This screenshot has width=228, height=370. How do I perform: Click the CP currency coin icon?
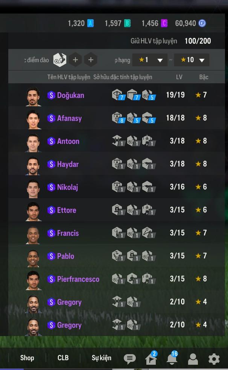[202, 23]
